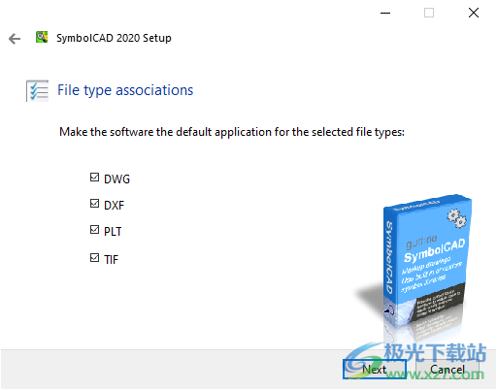Click the file type associations checklist icon
The height and width of the screenshot is (390, 497).
point(38,91)
